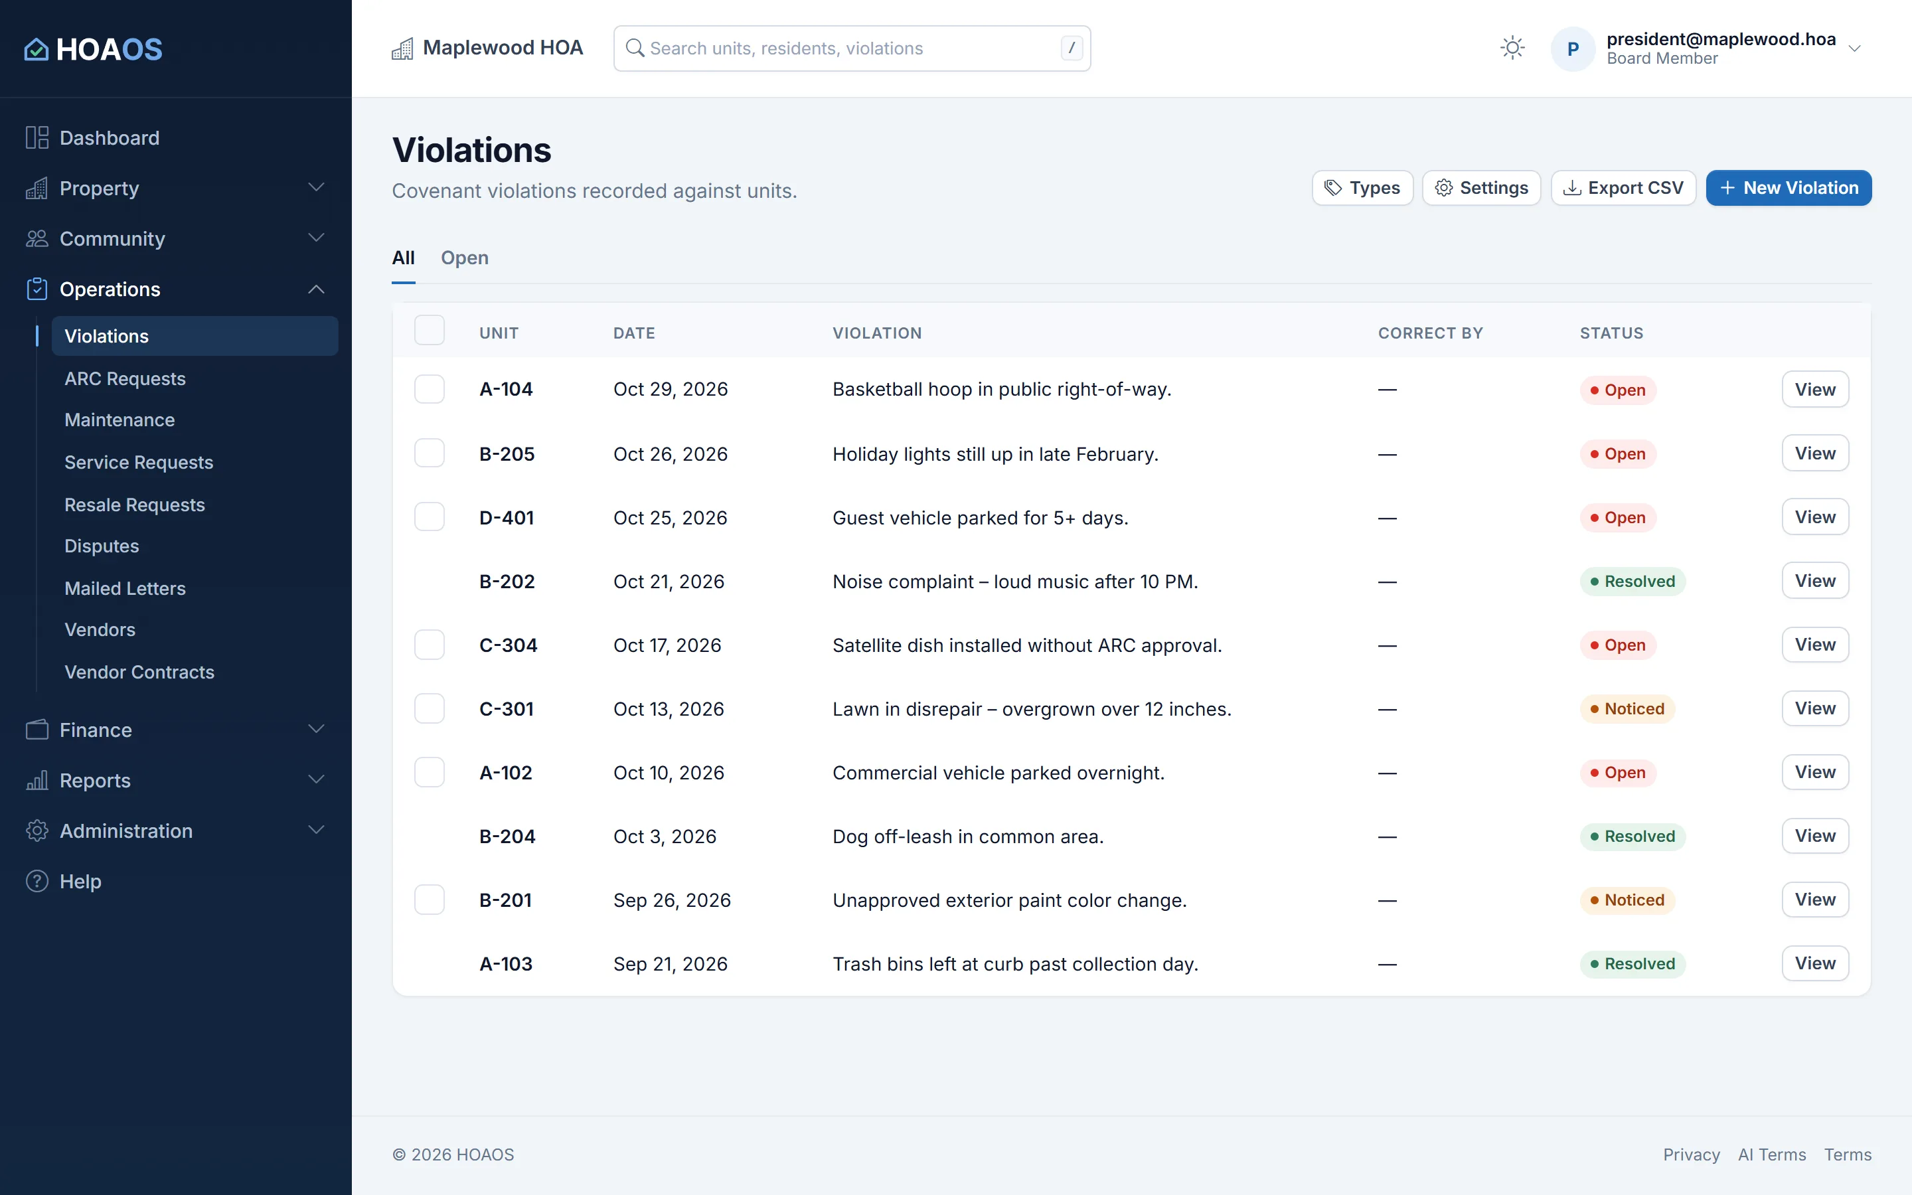This screenshot has height=1195, width=1912.
Task: Expand the Community section chevron
Action: click(316, 238)
